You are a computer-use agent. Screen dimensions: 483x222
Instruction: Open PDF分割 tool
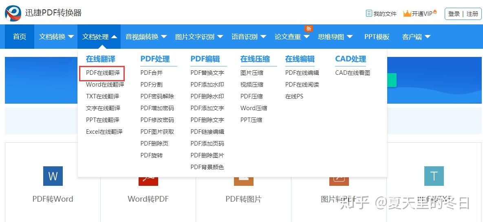[152, 85]
